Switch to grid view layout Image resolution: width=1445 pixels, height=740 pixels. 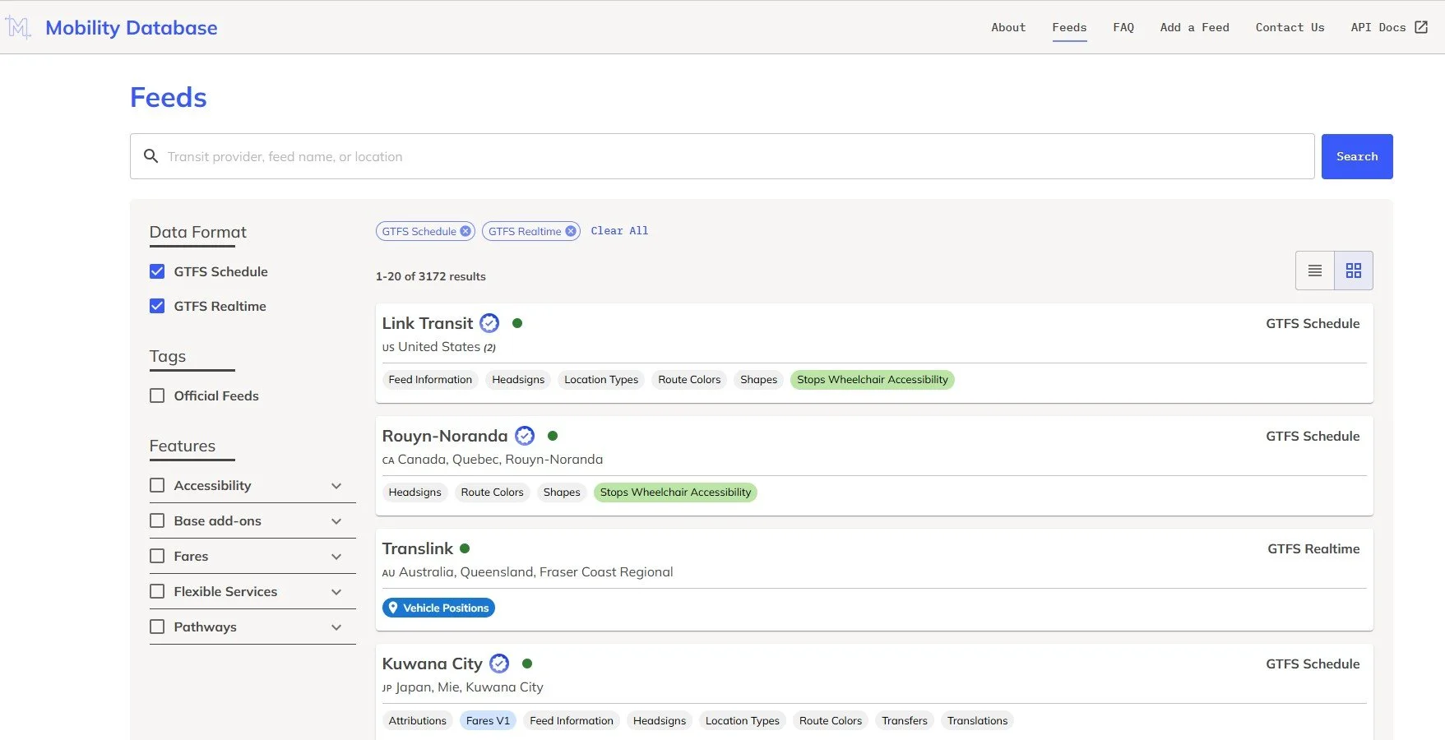point(1354,271)
